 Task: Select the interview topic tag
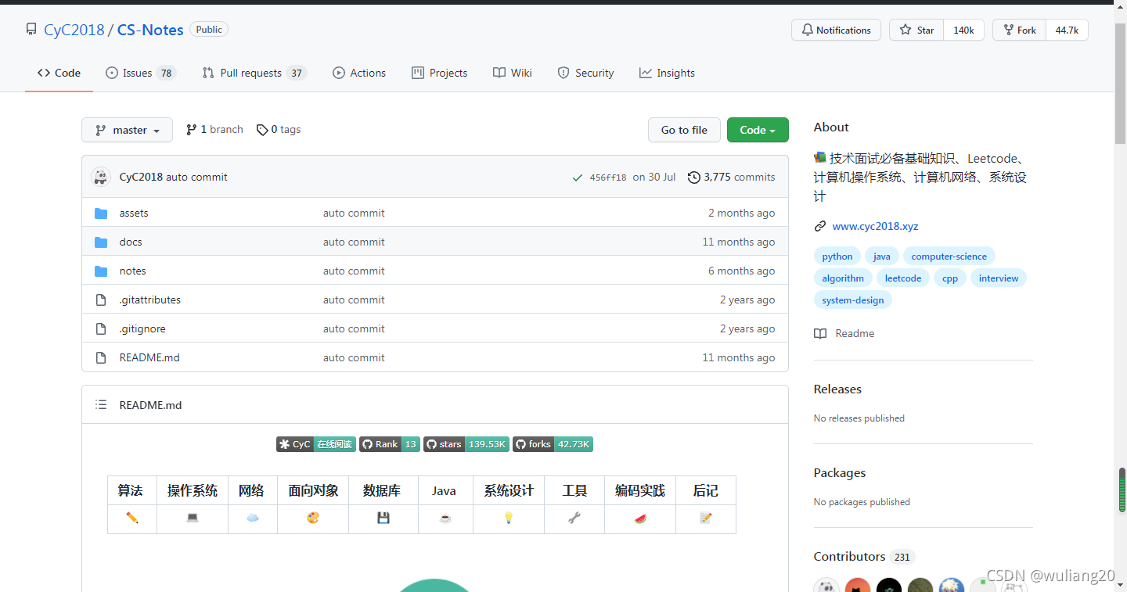[x=999, y=278]
